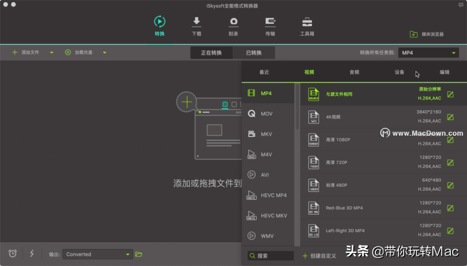The width and height of the screenshot is (467, 266).
Task: Select the Video (视频) format tab
Action: 309,72
